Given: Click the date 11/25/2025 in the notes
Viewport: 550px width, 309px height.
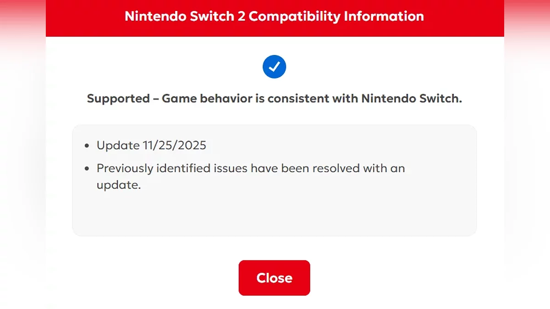Looking at the screenshot, I should click(x=175, y=146).
